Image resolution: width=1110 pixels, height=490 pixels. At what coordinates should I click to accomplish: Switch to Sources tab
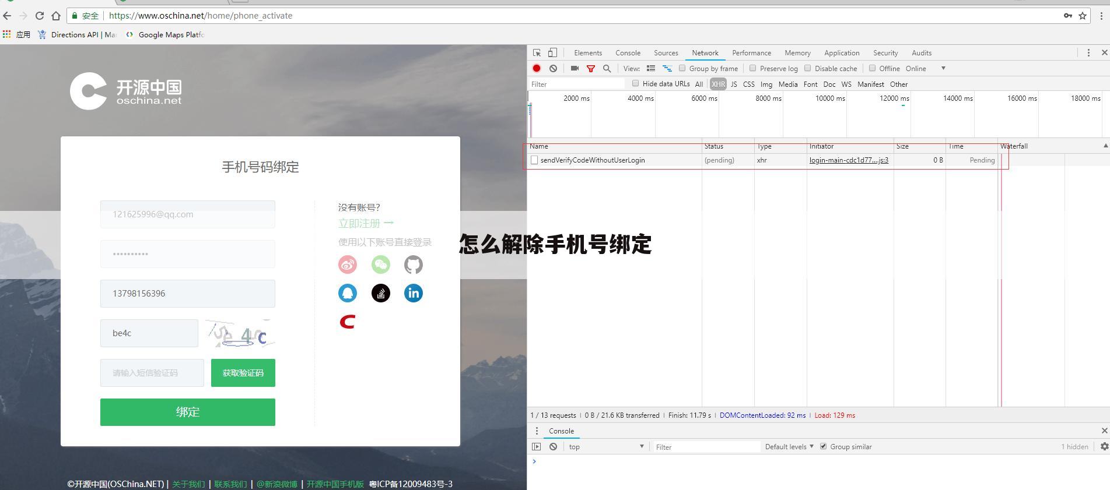pyautogui.click(x=666, y=52)
